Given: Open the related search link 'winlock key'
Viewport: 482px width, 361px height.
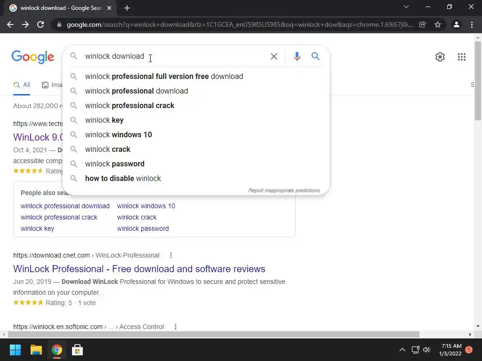Looking at the screenshot, I should click(38, 229).
